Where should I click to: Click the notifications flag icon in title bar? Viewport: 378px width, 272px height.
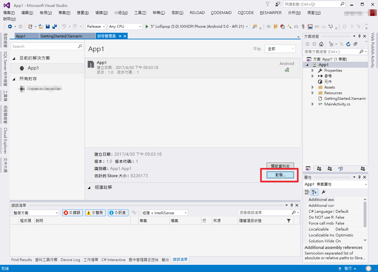point(268,4)
